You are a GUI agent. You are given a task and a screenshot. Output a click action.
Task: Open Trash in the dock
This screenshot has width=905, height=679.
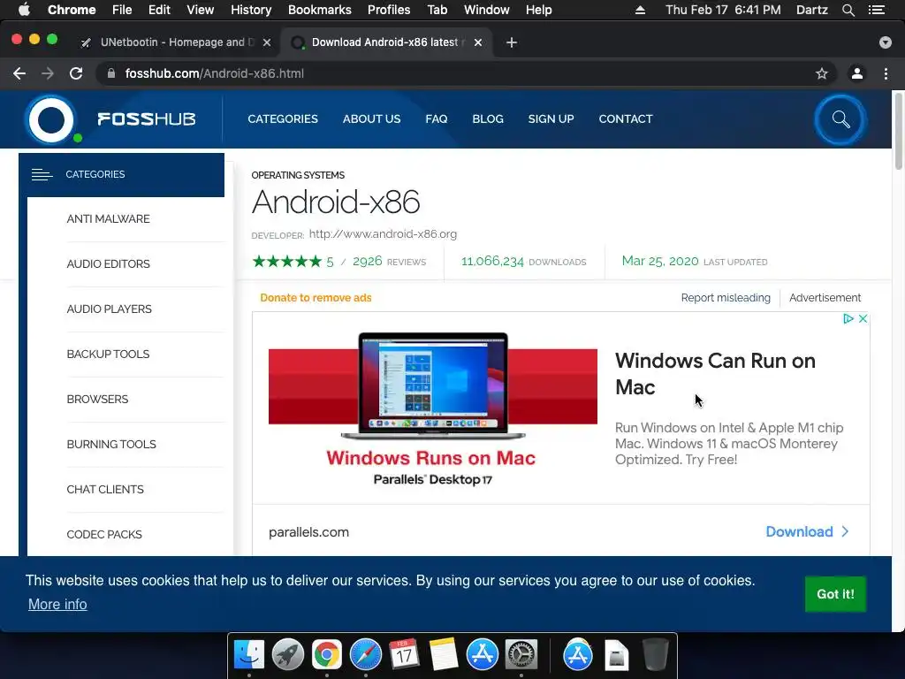tap(656, 655)
